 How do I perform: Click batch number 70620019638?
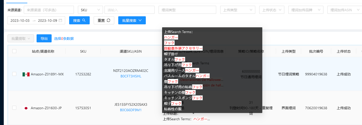point(316,108)
